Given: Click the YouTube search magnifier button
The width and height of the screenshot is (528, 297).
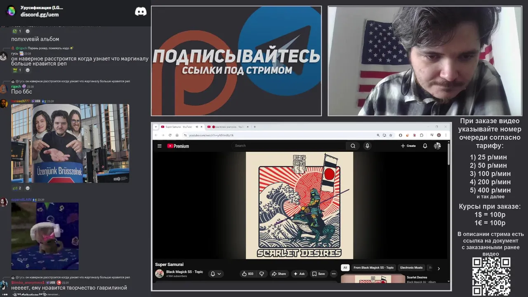Looking at the screenshot, I should (x=353, y=146).
